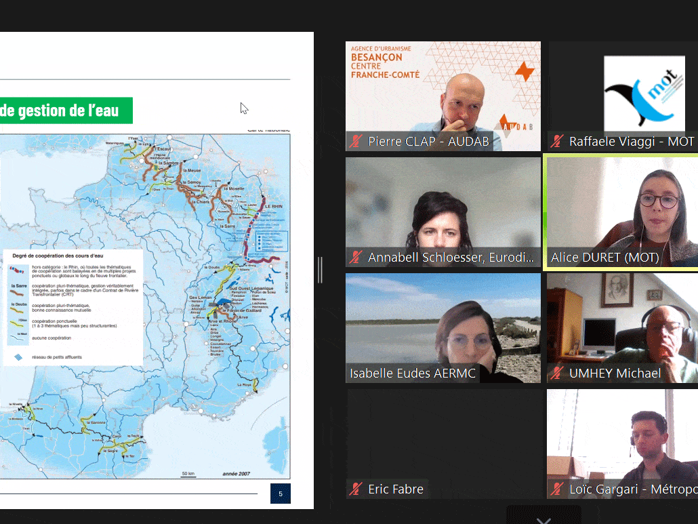Click the 'année 2007' caption under the map

coord(237,474)
